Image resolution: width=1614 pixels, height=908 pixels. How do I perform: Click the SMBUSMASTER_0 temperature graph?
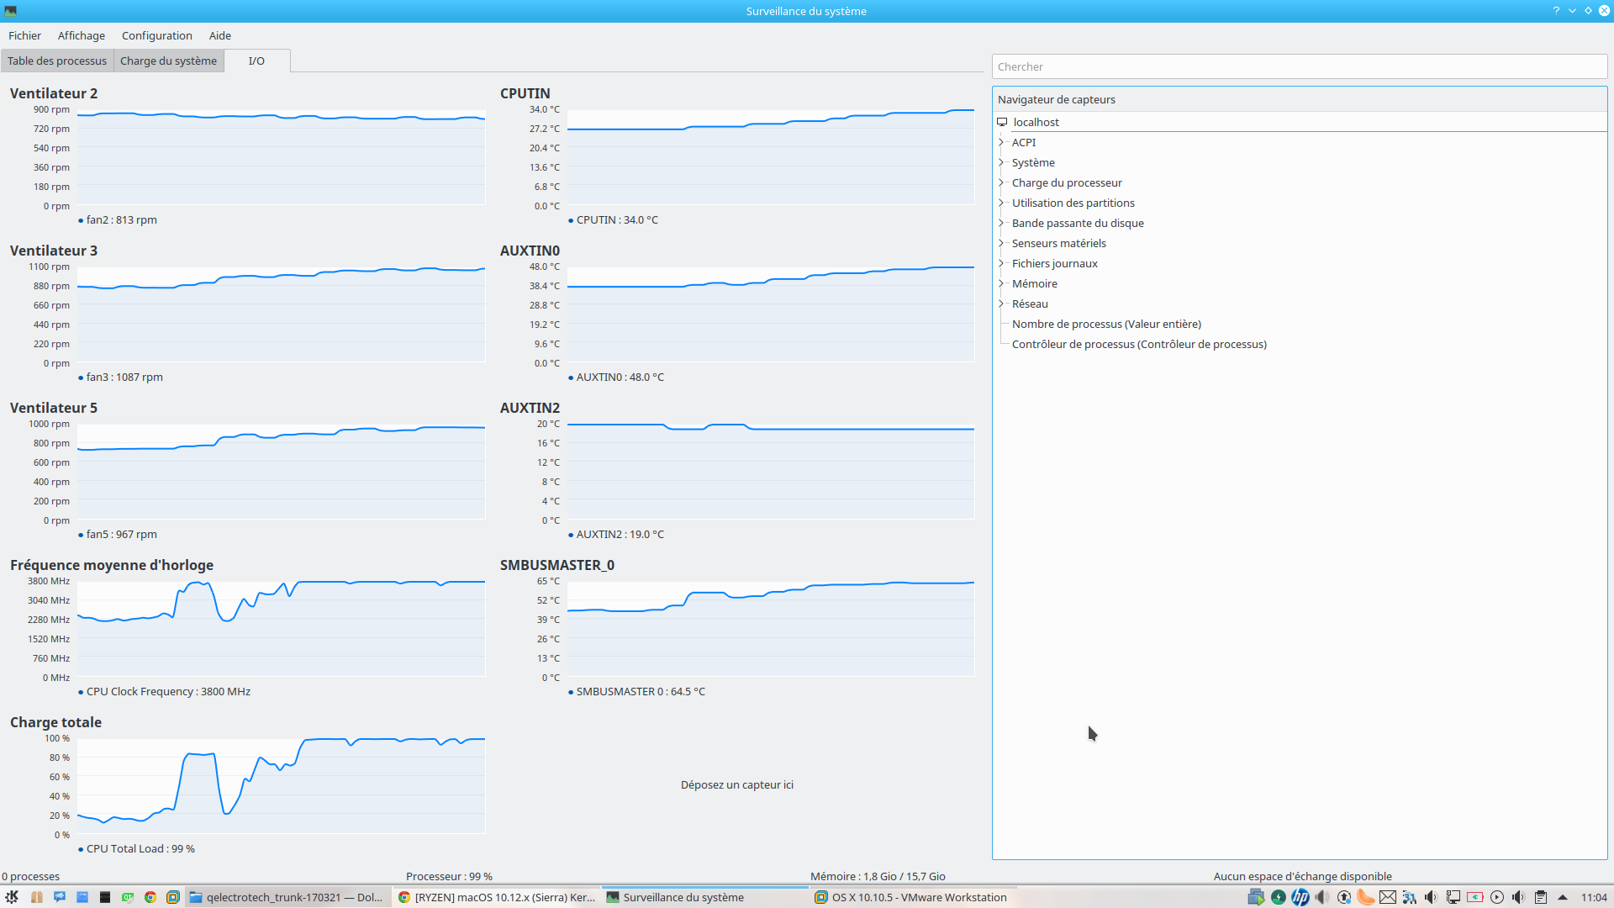coord(771,629)
